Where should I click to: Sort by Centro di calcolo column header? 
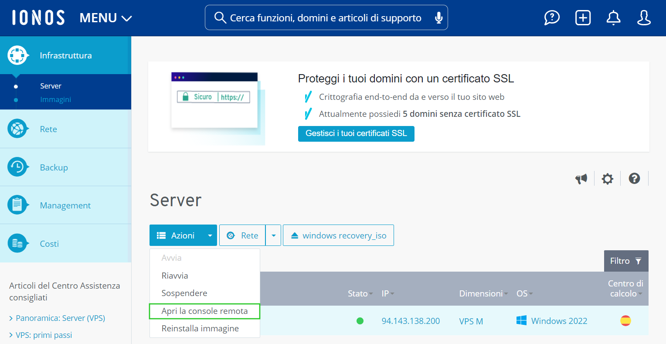coord(625,289)
